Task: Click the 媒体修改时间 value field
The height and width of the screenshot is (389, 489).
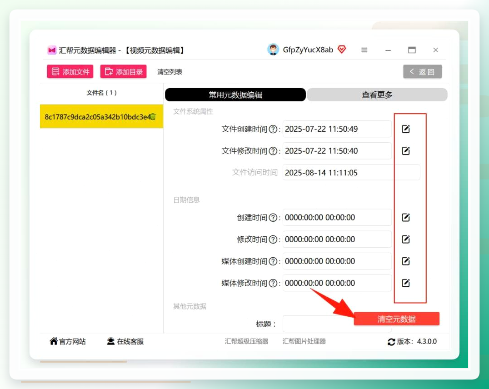Action: tap(337, 283)
